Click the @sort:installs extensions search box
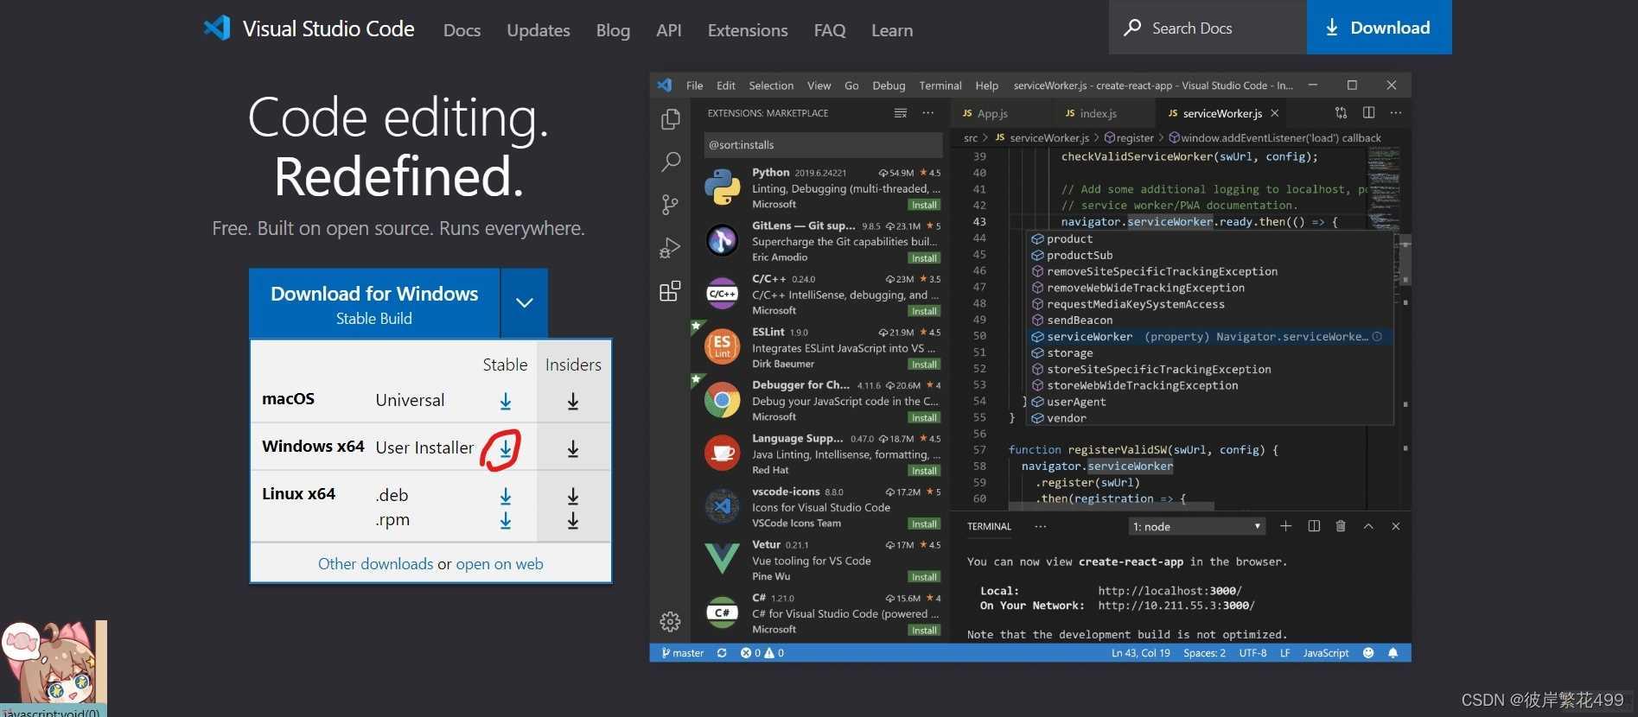 823,145
